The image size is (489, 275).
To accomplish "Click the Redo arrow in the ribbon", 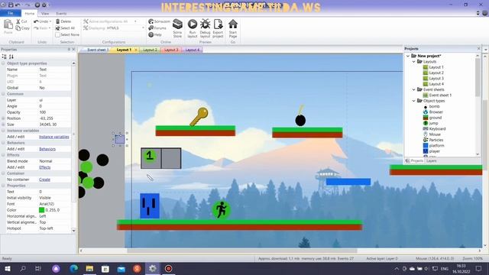I will (36, 28).
